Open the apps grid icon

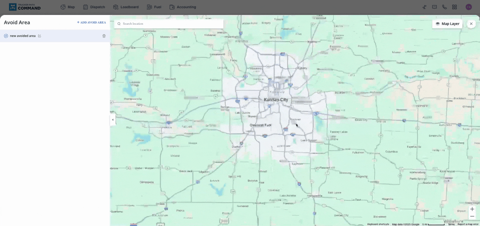(454, 7)
